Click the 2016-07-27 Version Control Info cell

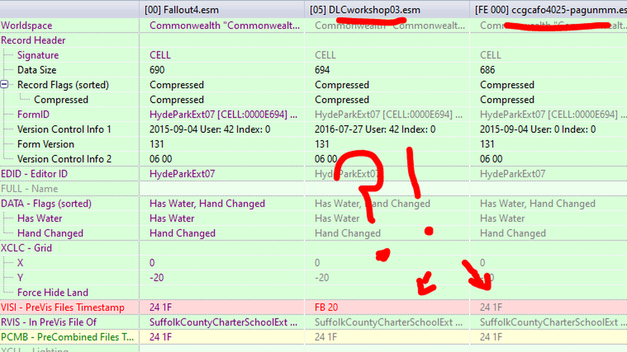(375, 129)
